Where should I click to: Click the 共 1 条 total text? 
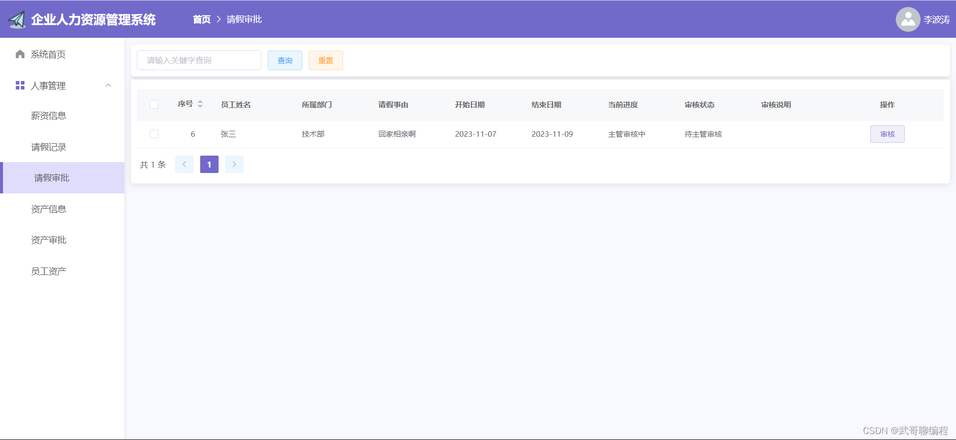pos(153,165)
